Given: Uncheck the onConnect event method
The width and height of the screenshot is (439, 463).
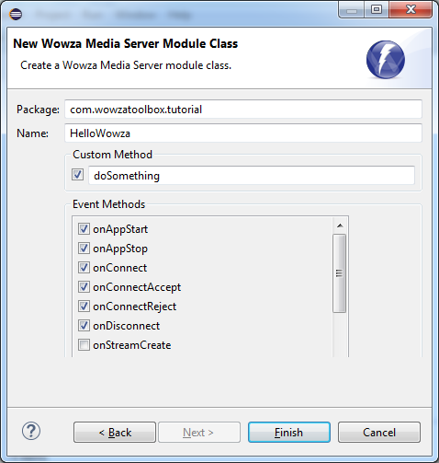Looking at the screenshot, I should coord(84,268).
